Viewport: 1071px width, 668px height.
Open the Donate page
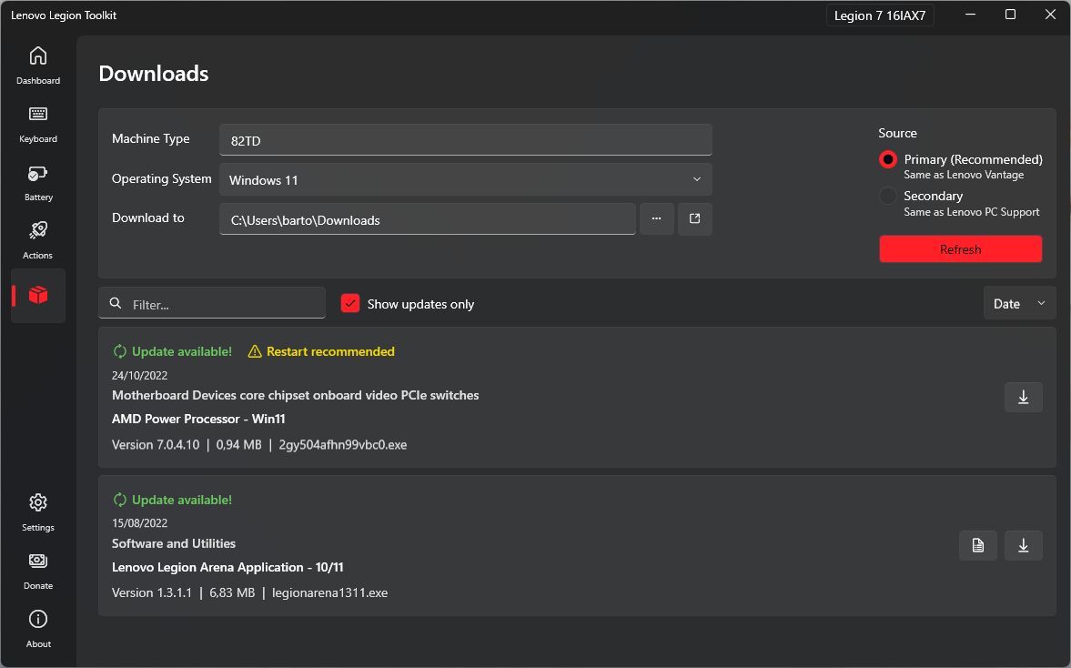click(38, 571)
